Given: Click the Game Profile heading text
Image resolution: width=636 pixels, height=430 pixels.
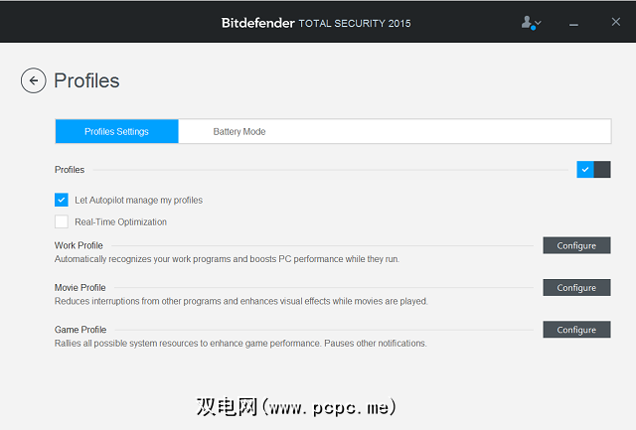Looking at the screenshot, I should 80,330.
